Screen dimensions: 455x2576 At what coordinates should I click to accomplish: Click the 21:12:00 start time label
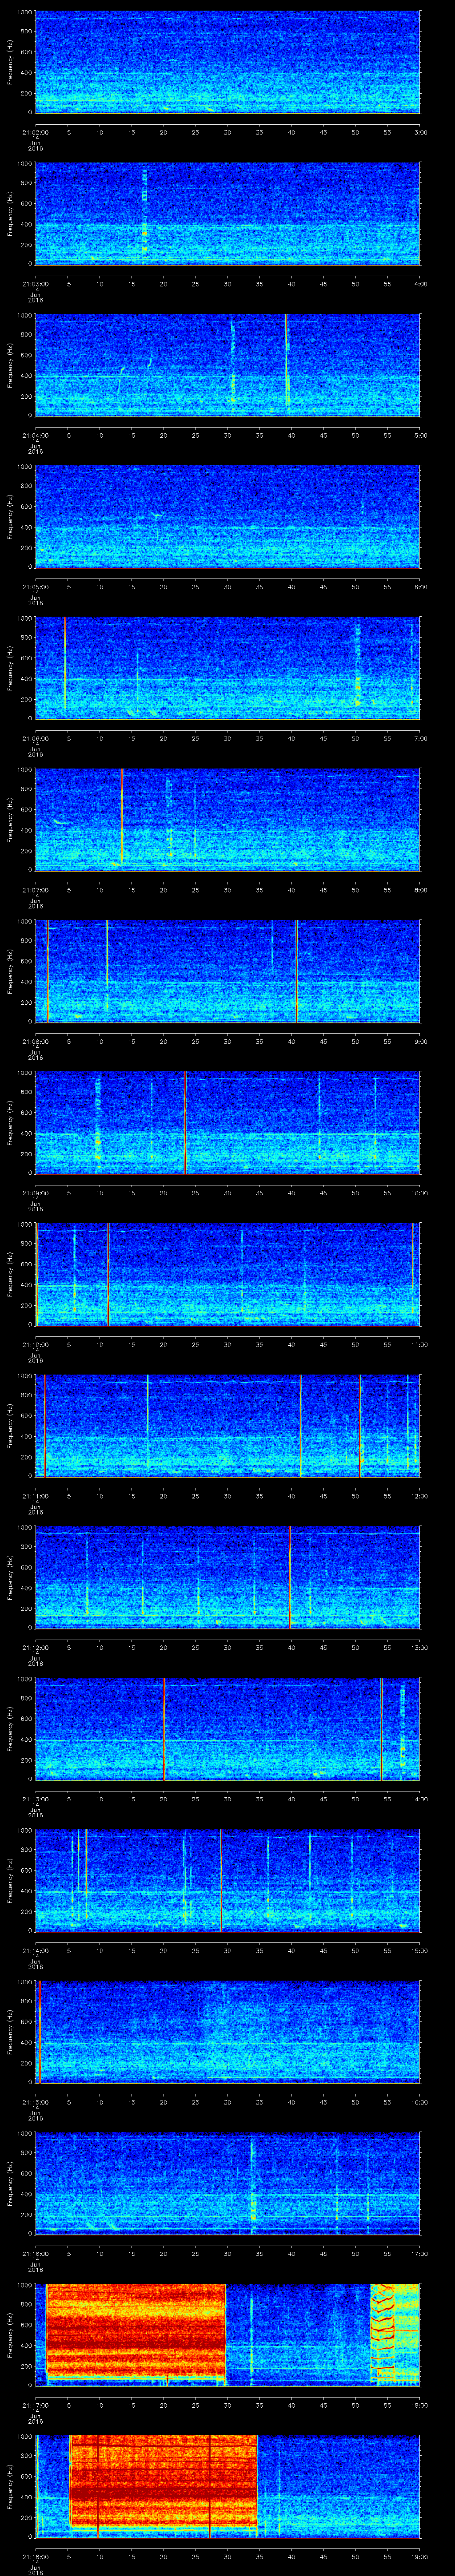[x=35, y=1648]
